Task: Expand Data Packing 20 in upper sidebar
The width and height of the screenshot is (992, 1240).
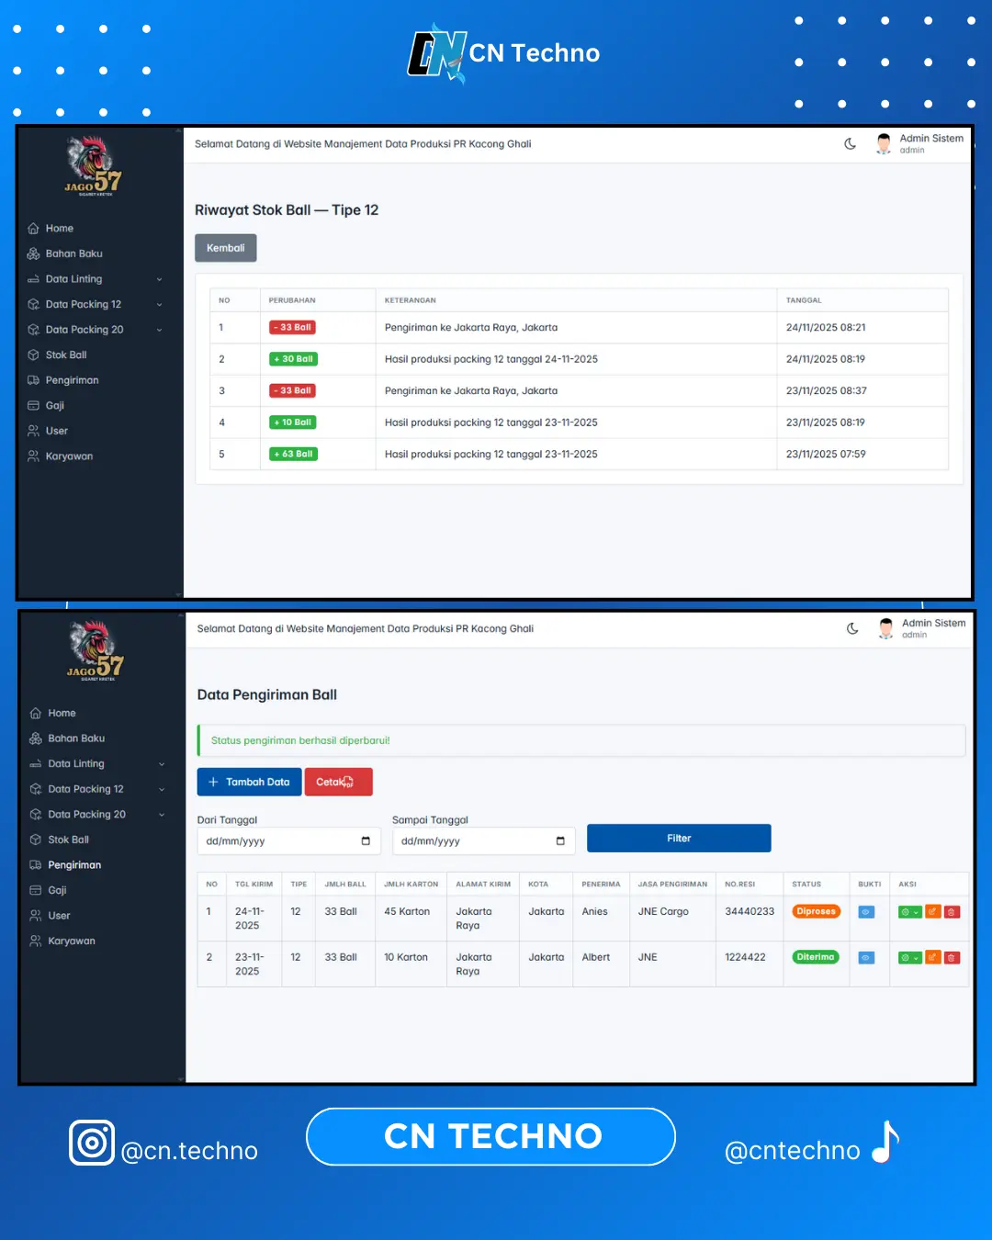Action: click(96, 330)
